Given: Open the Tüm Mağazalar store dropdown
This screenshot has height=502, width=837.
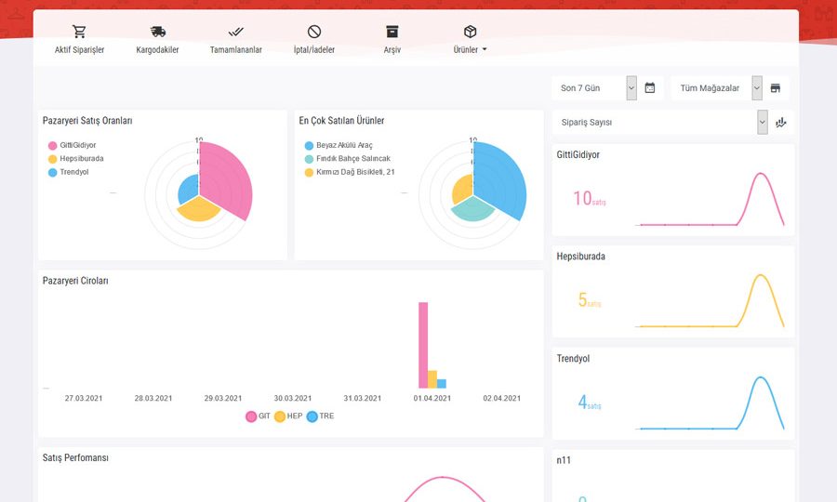Looking at the screenshot, I should [x=717, y=88].
